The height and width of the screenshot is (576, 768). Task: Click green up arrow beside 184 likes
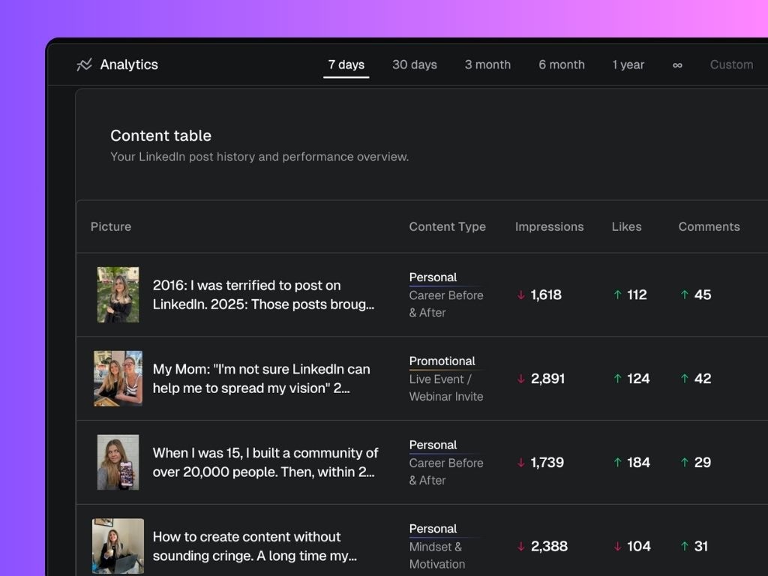[x=618, y=462]
